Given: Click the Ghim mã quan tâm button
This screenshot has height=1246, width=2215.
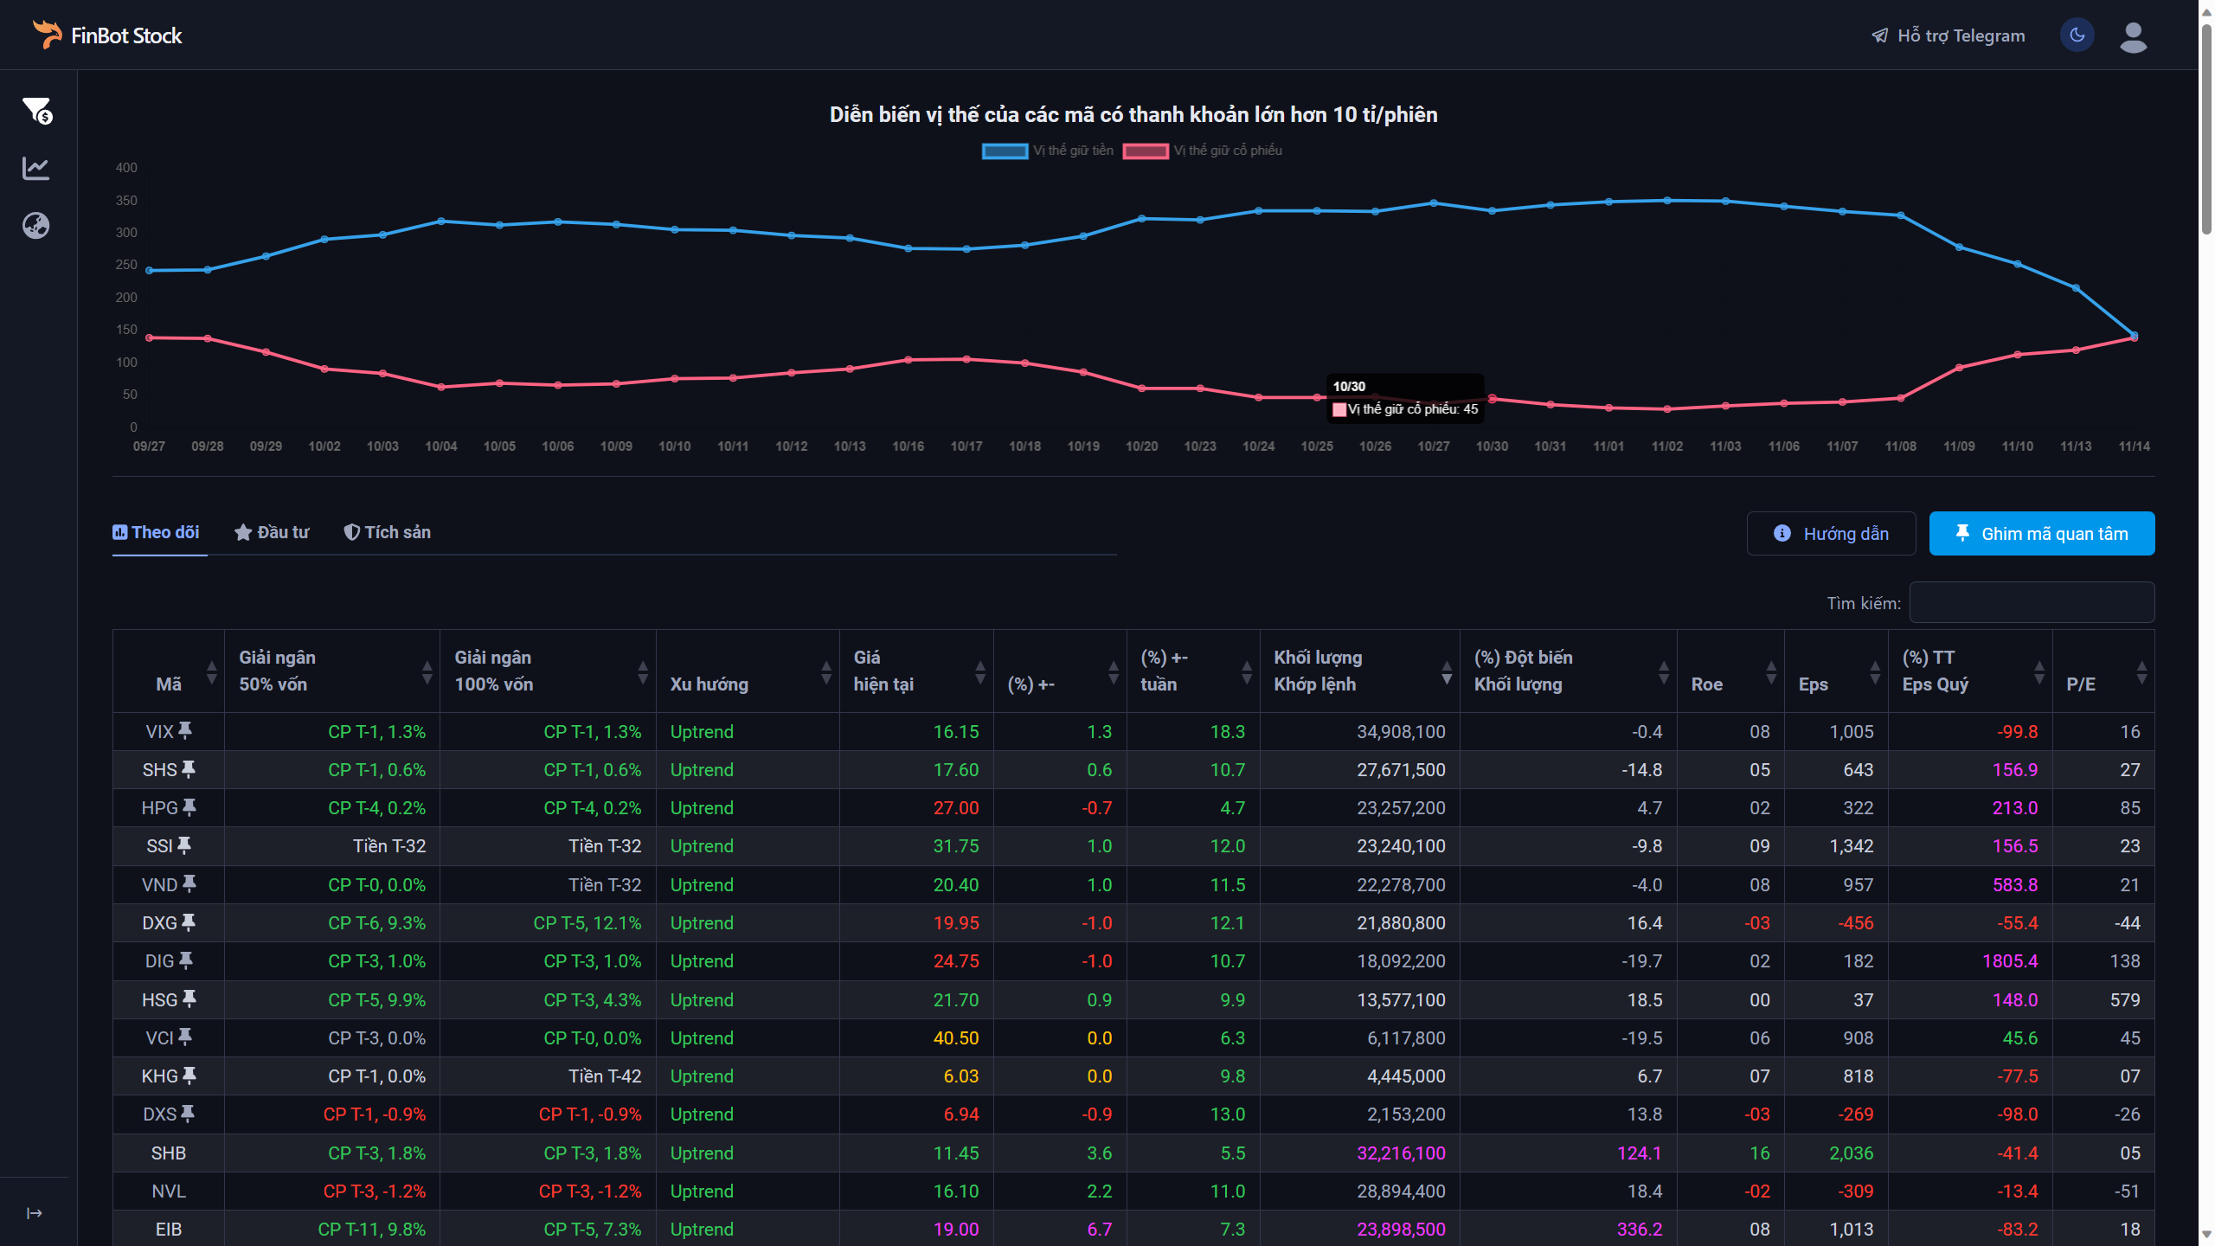Looking at the screenshot, I should [x=2041, y=534].
